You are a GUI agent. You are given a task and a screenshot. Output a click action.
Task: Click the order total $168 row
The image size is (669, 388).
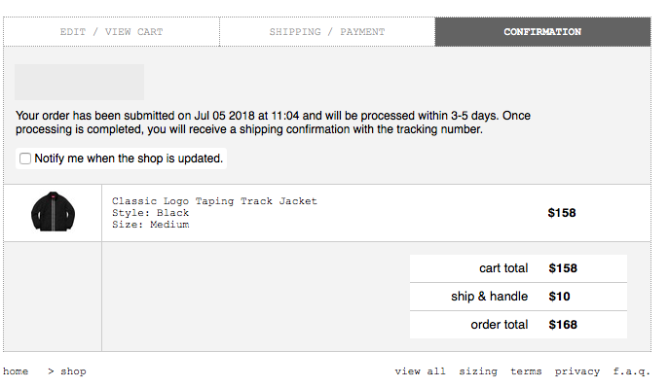pos(518,325)
